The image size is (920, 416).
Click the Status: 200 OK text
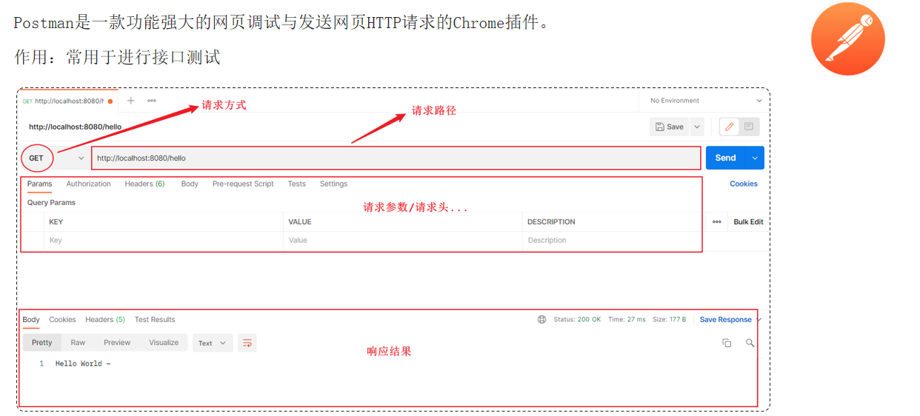(577, 320)
